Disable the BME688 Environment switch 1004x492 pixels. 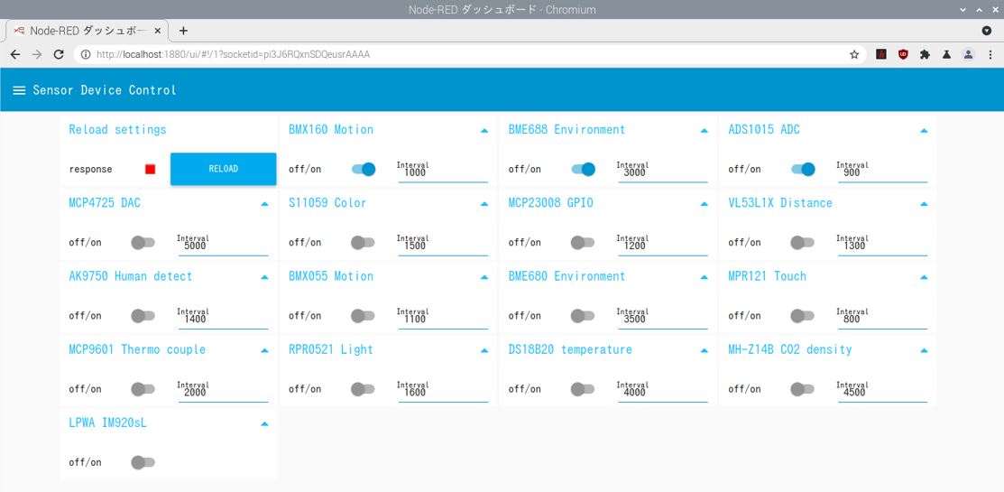[584, 169]
